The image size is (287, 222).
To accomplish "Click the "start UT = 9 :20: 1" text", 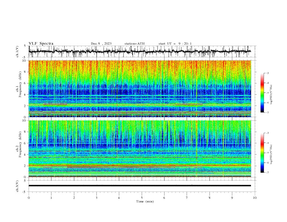I will (175, 44).
